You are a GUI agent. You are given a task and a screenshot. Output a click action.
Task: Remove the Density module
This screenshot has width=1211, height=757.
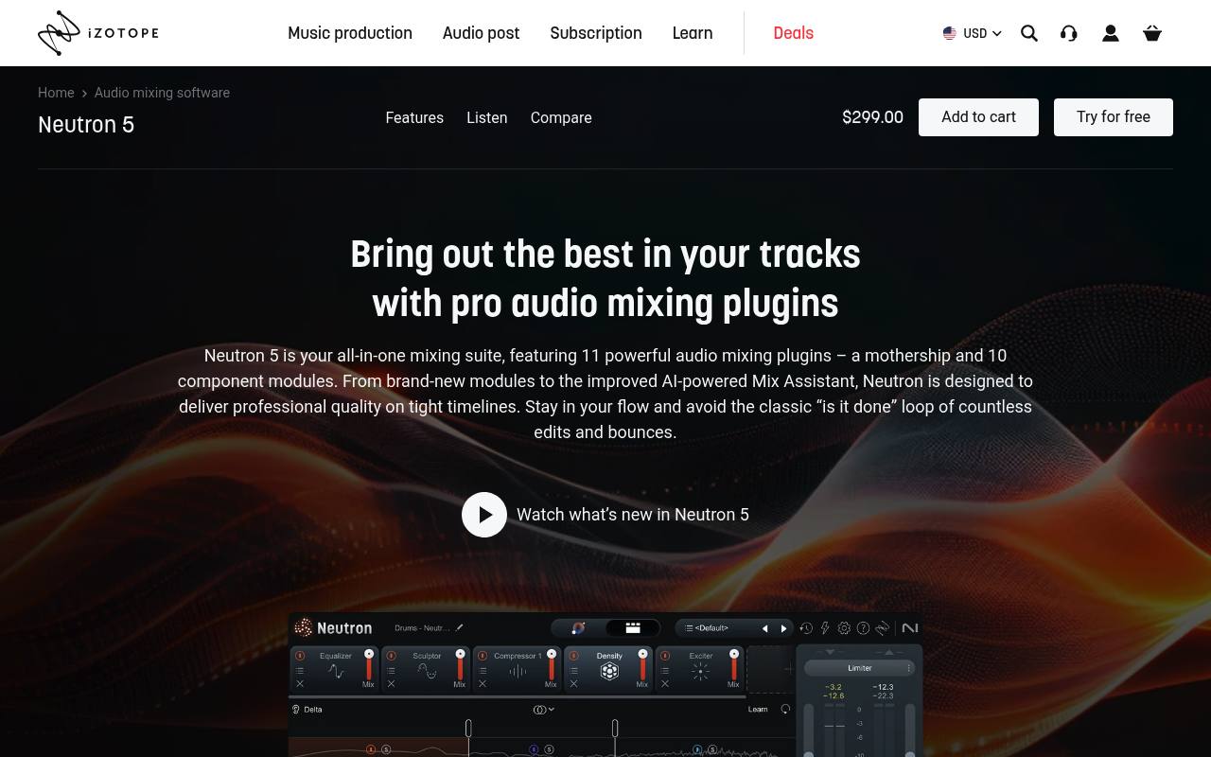pyautogui.click(x=573, y=684)
